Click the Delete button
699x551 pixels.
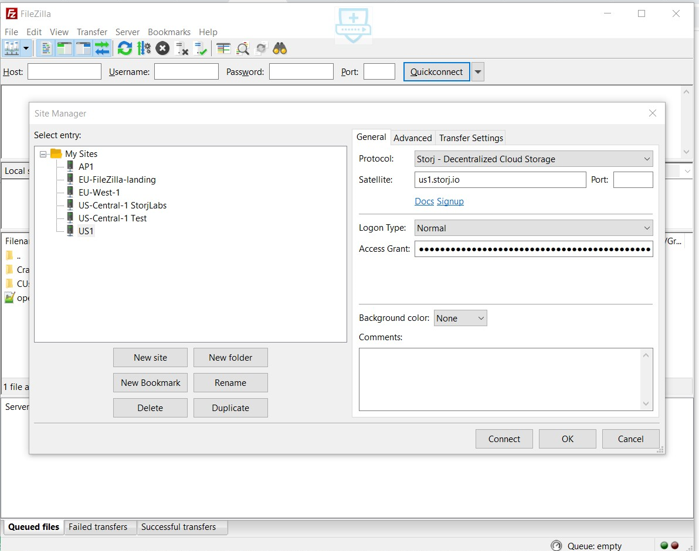point(150,408)
